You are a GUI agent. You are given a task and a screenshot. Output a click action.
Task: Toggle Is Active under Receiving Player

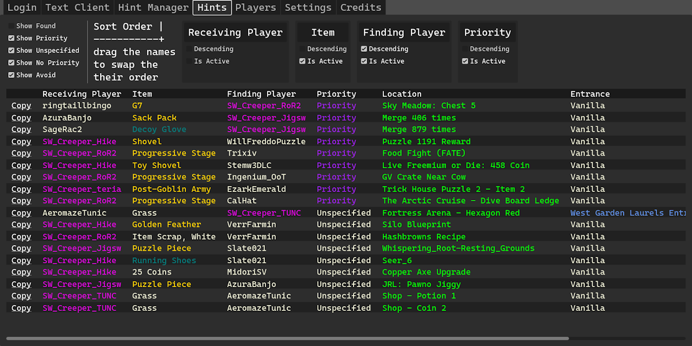click(x=189, y=61)
